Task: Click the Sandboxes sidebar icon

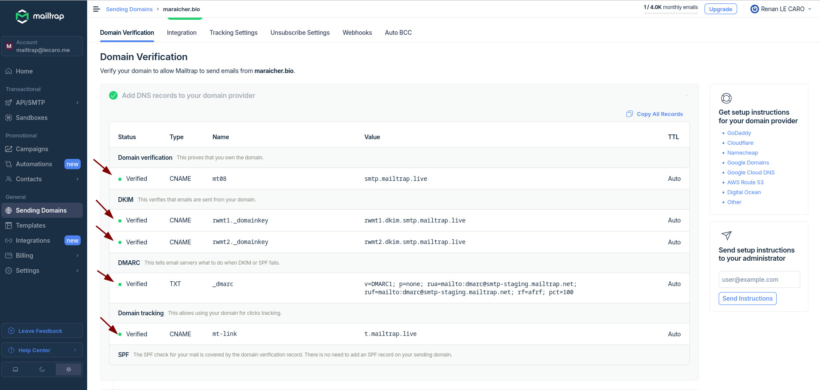Action: coord(9,118)
